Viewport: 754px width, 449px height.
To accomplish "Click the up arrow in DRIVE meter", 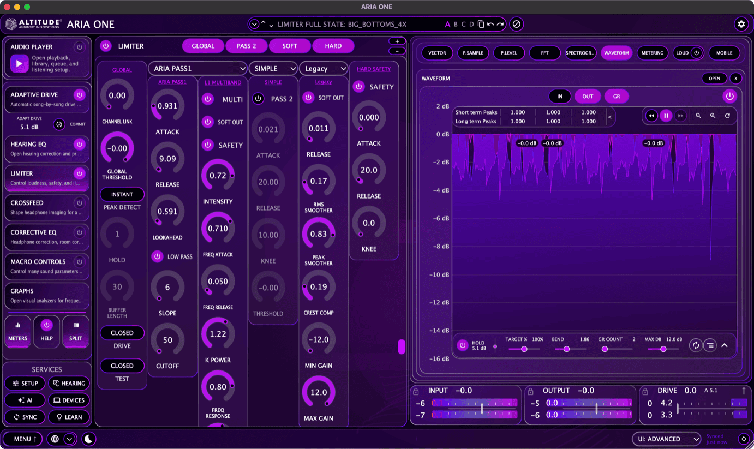I will pos(743,391).
